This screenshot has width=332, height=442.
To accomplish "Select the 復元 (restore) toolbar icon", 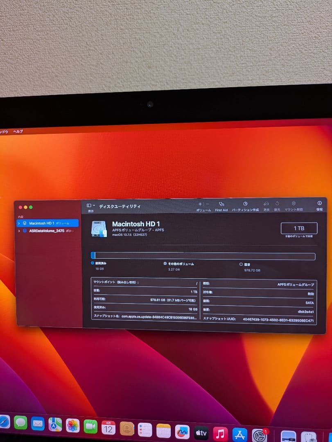I will (x=277, y=204).
